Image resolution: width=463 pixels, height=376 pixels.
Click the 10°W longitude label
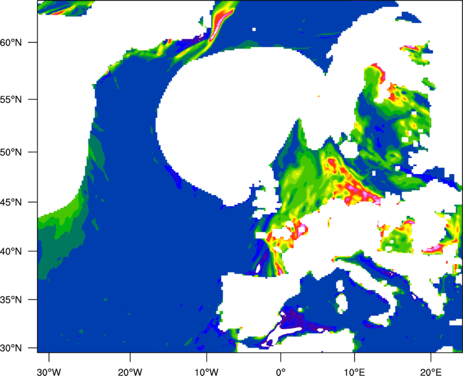point(206,372)
